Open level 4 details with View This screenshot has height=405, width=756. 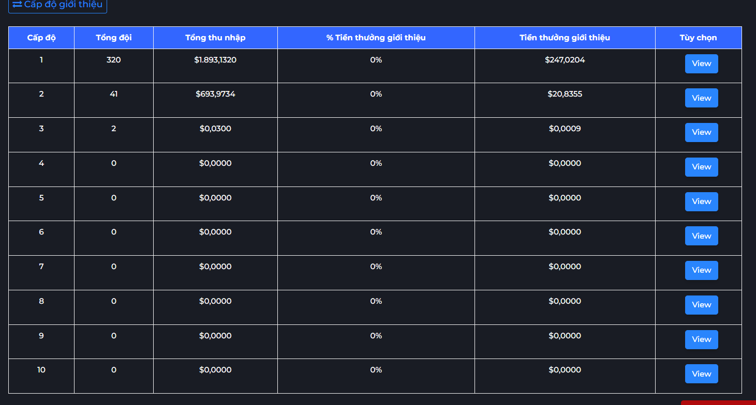[701, 167]
